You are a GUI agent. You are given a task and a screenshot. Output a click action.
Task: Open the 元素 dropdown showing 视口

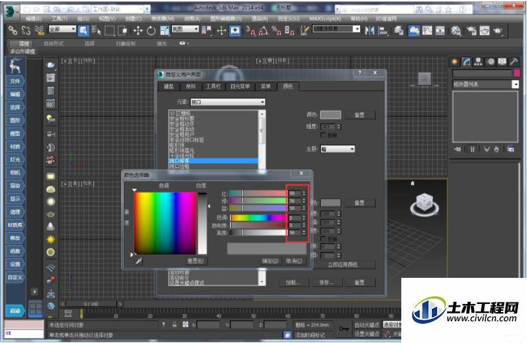(228, 102)
